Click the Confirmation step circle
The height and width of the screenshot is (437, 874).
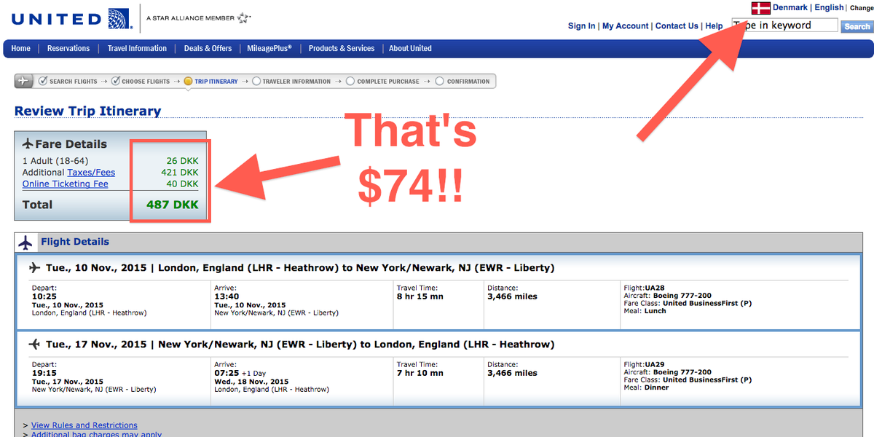[x=439, y=82]
